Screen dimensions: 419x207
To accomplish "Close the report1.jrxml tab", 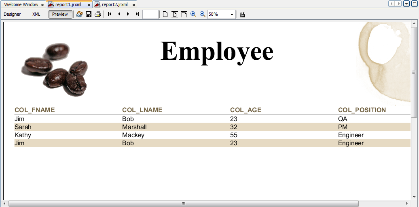I will point(89,5).
